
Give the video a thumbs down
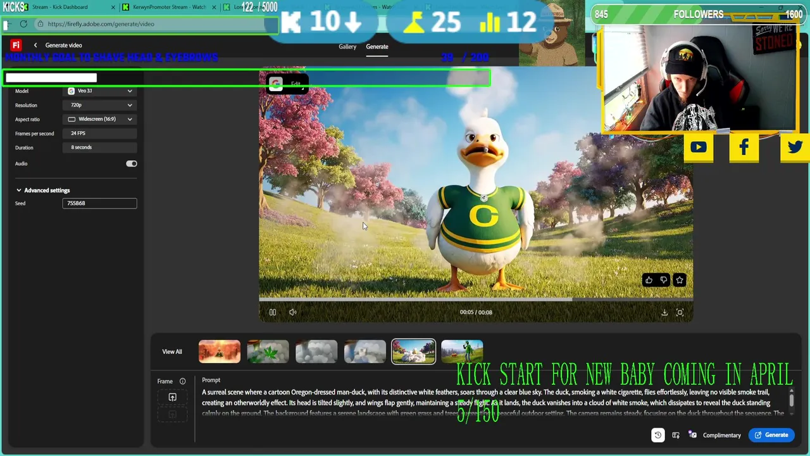pyautogui.click(x=664, y=280)
